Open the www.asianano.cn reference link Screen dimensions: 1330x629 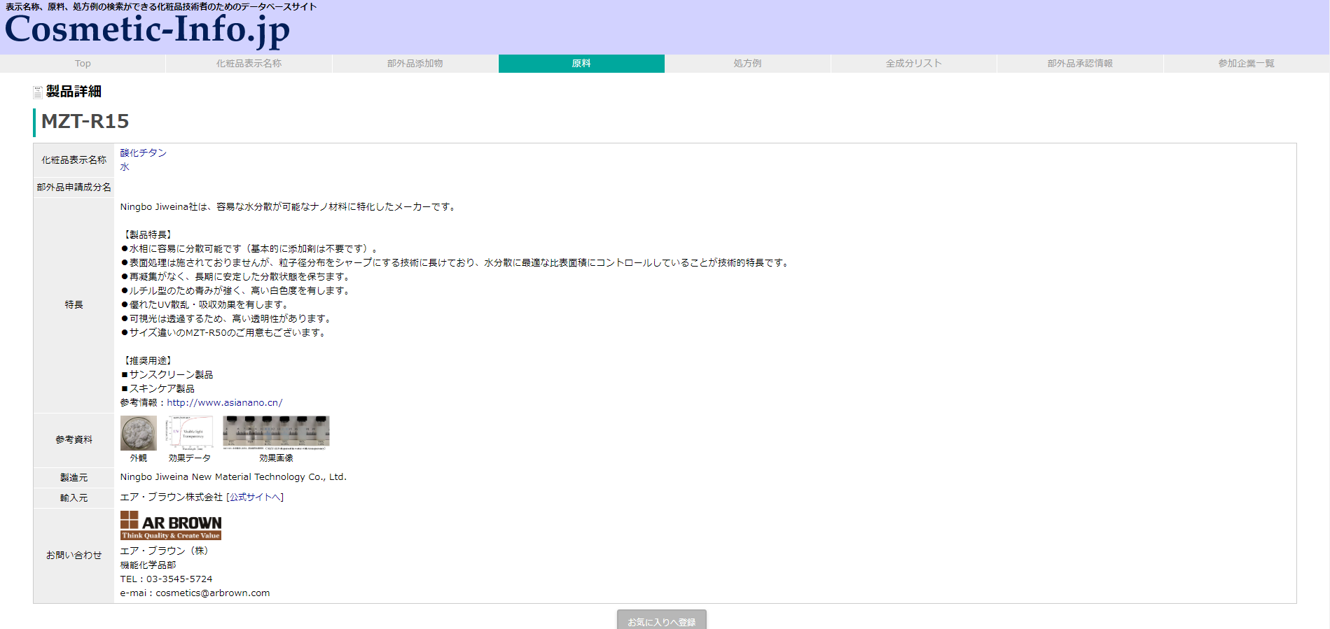pyautogui.click(x=224, y=403)
